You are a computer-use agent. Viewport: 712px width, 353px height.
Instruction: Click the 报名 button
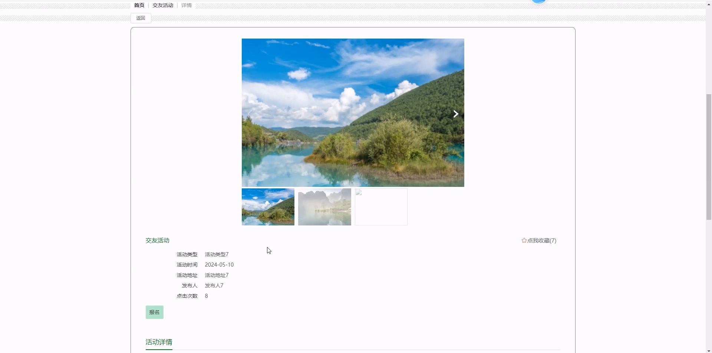tap(155, 312)
